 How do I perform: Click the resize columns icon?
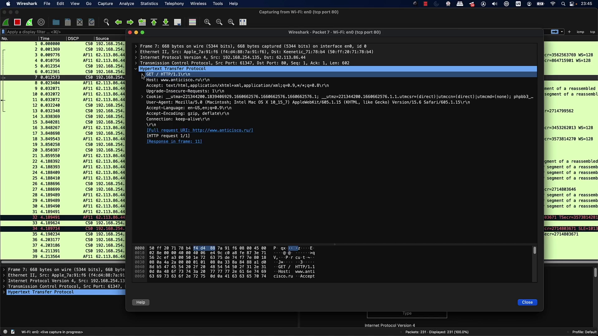(243, 22)
